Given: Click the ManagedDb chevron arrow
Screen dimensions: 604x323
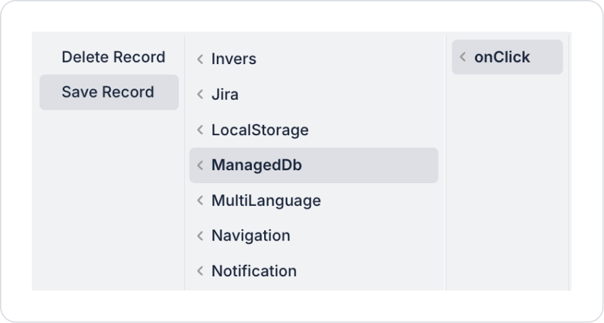Looking at the screenshot, I should coord(200,166).
